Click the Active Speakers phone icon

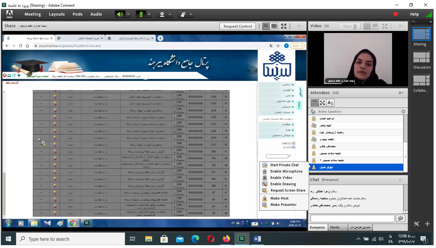[x=313, y=111]
